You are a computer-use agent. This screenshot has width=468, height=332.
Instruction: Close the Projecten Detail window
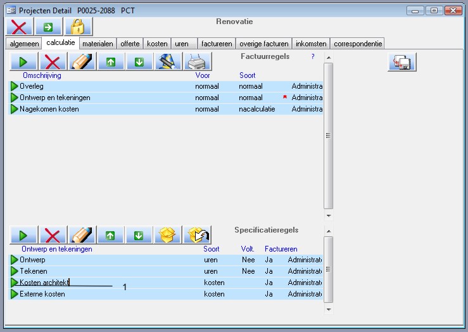(453, 11)
